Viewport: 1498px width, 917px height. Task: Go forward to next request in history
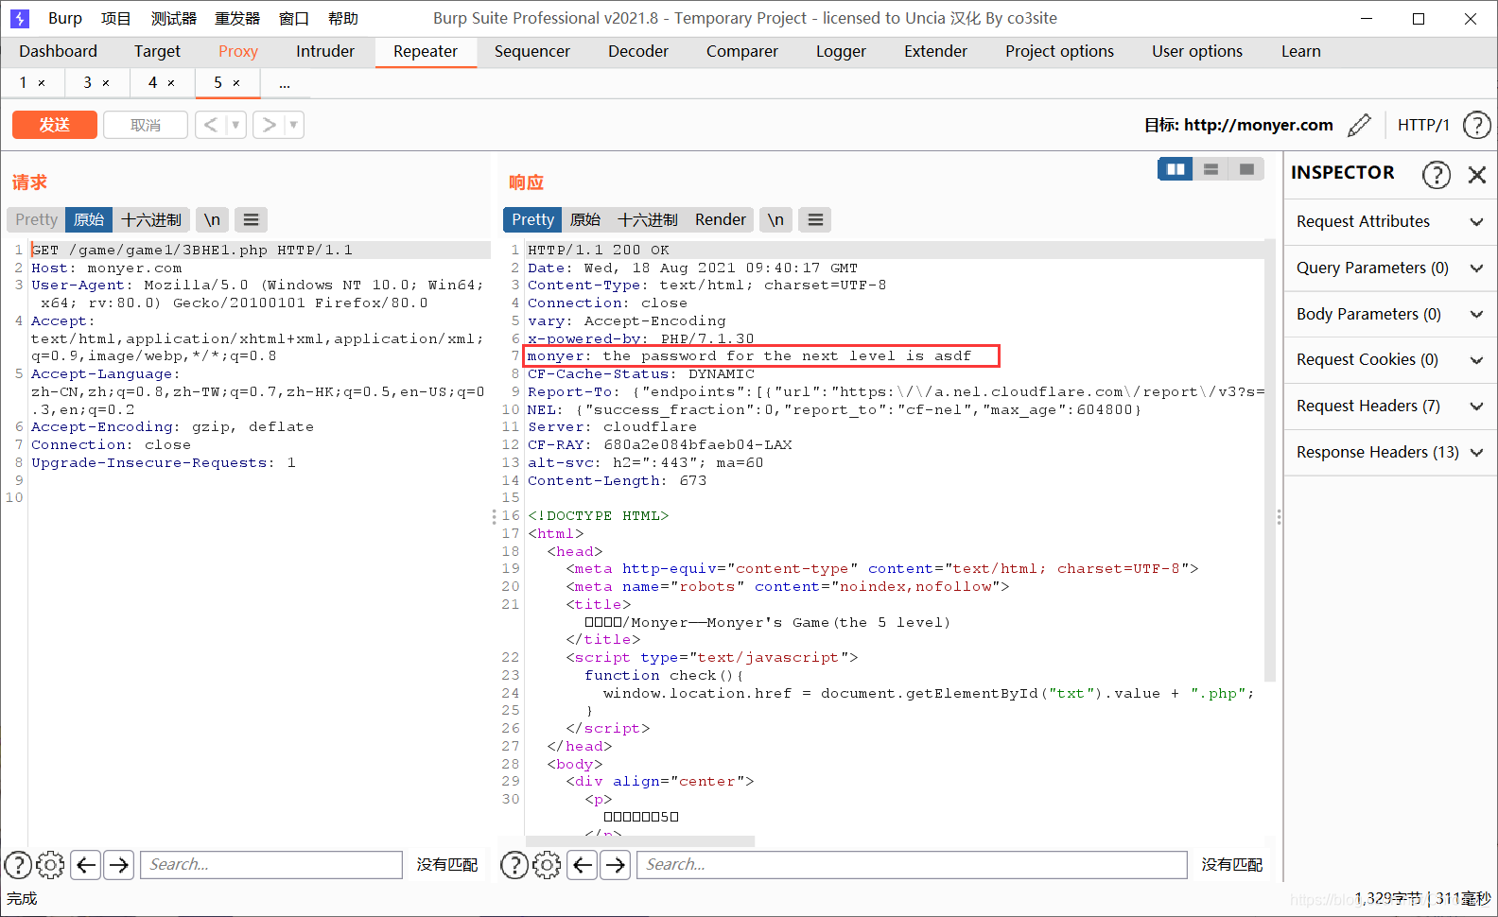point(269,125)
